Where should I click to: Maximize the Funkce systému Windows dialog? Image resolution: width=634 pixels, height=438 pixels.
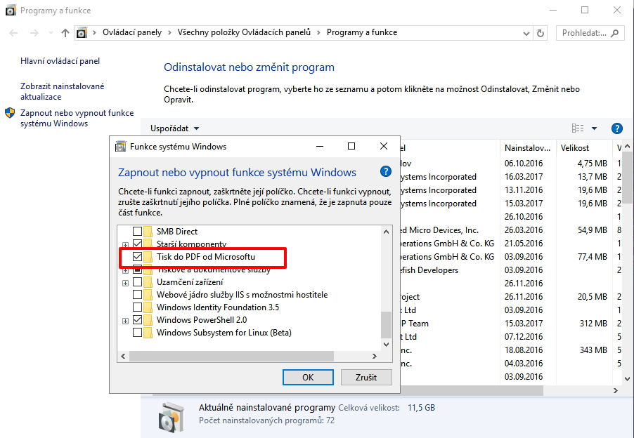click(x=351, y=146)
